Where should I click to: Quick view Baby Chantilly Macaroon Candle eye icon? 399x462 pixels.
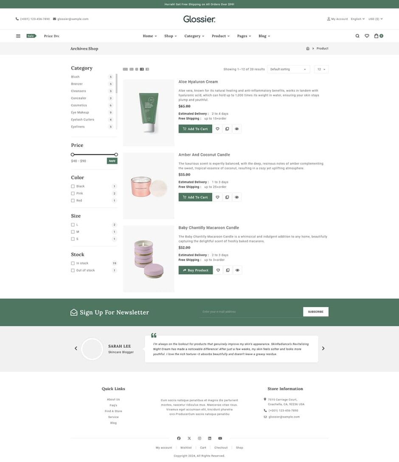(x=237, y=270)
